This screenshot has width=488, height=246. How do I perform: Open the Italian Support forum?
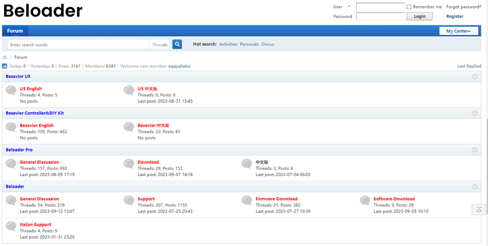coord(35,225)
